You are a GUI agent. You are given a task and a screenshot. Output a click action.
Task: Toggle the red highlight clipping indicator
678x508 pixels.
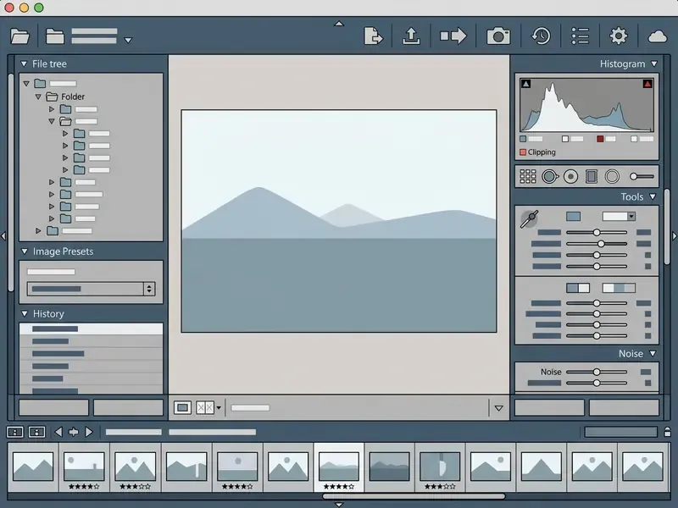coord(647,84)
